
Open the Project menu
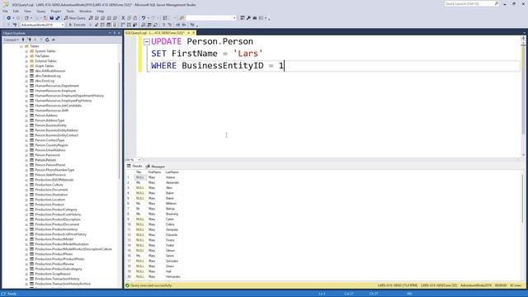[x=56, y=11]
